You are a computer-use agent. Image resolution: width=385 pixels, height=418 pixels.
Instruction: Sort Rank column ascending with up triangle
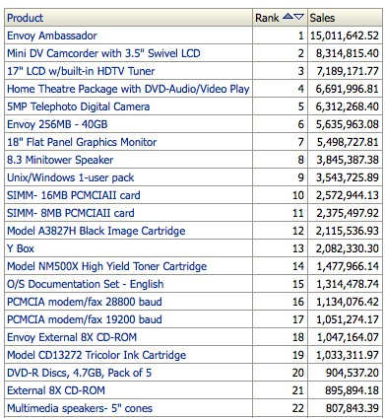coord(288,17)
